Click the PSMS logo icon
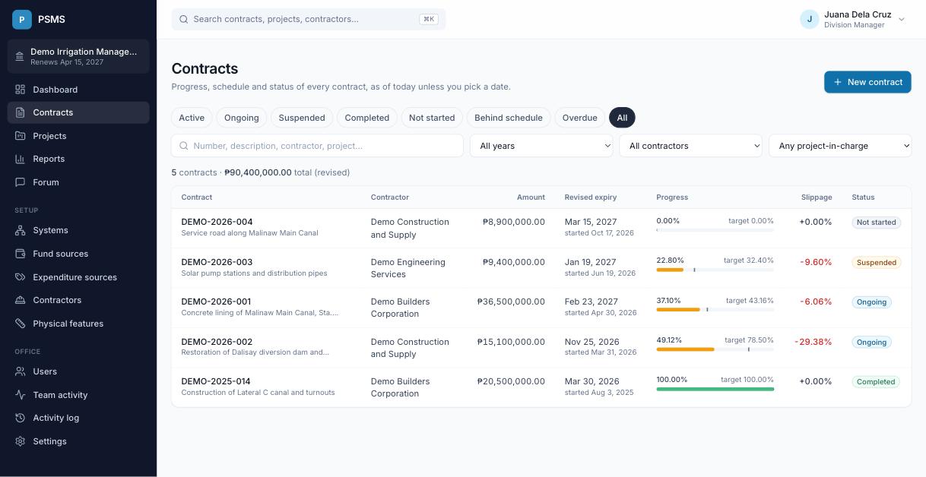926x477 pixels. (x=22, y=20)
